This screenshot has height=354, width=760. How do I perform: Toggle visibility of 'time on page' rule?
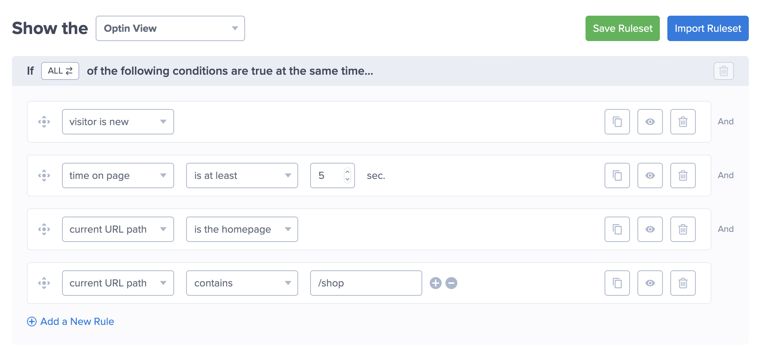[650, 176]
